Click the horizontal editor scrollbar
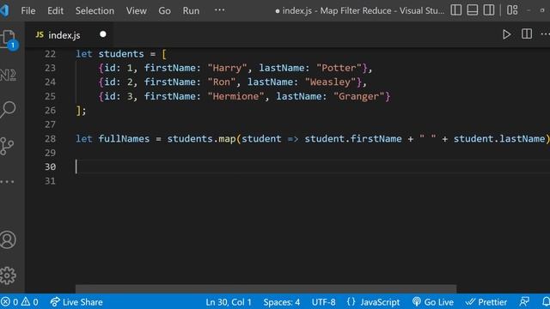The width and height of the screenshot is (550, 309). point(266,288)
